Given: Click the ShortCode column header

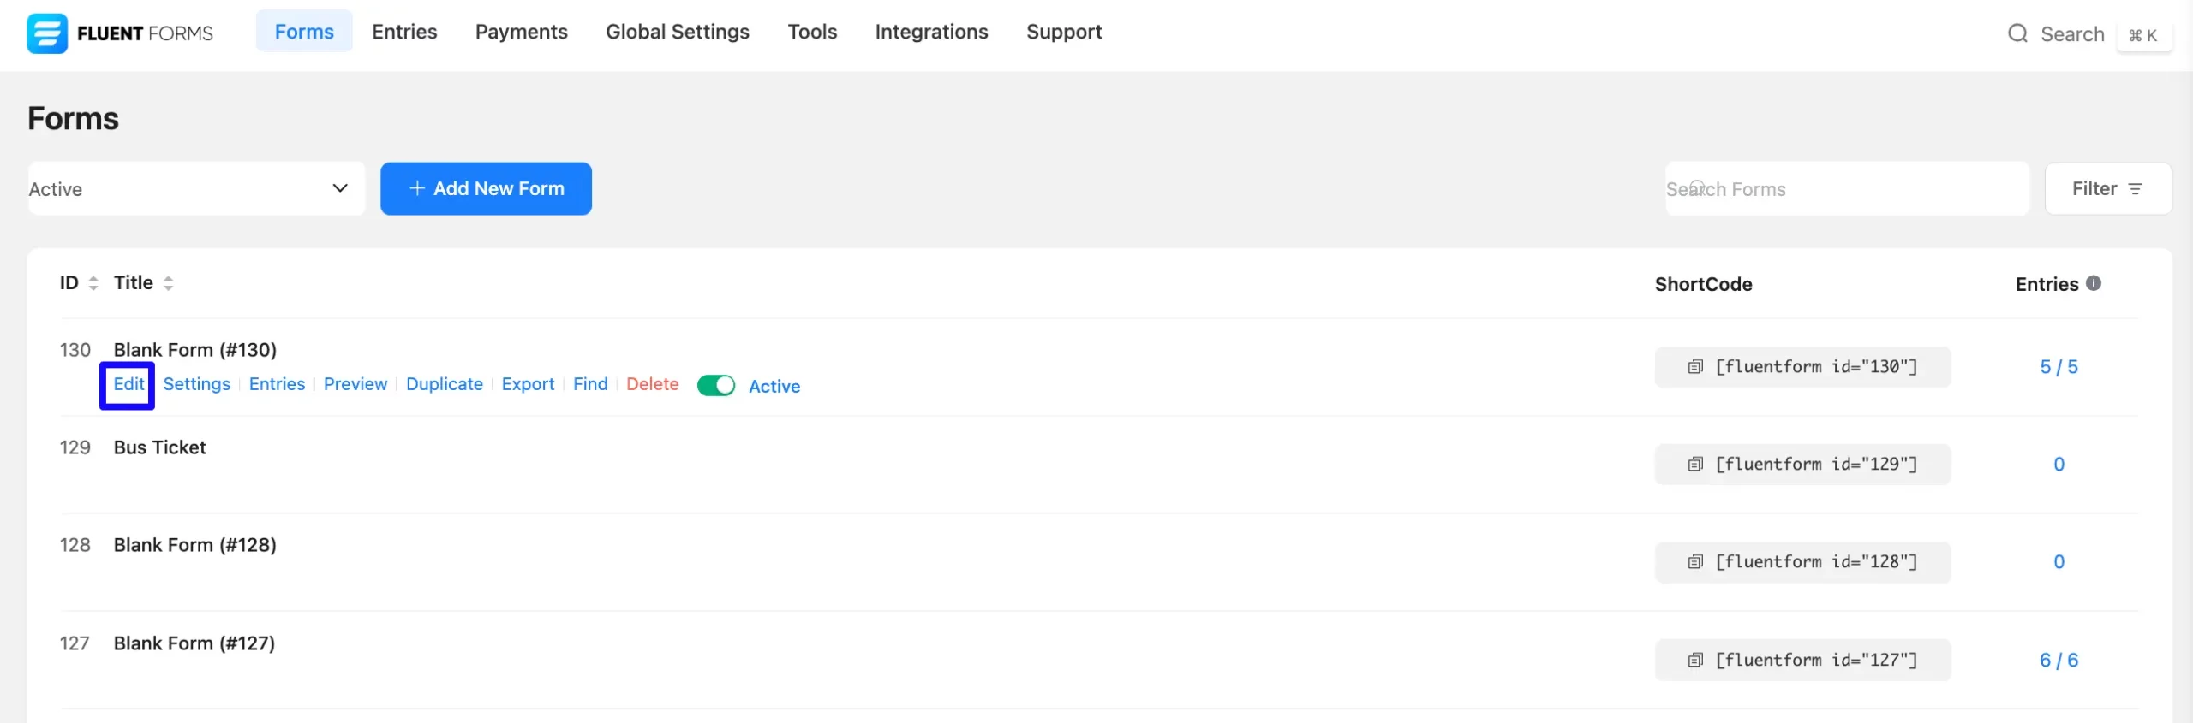Looking at the screenshot, I should tap(1703, 284).
